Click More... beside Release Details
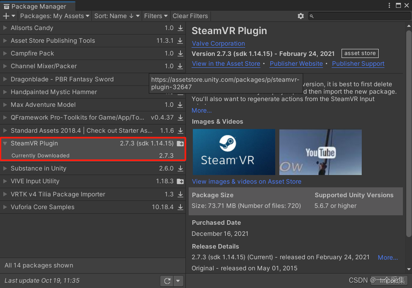Screen dimensions: 412x288 (388, 258)
